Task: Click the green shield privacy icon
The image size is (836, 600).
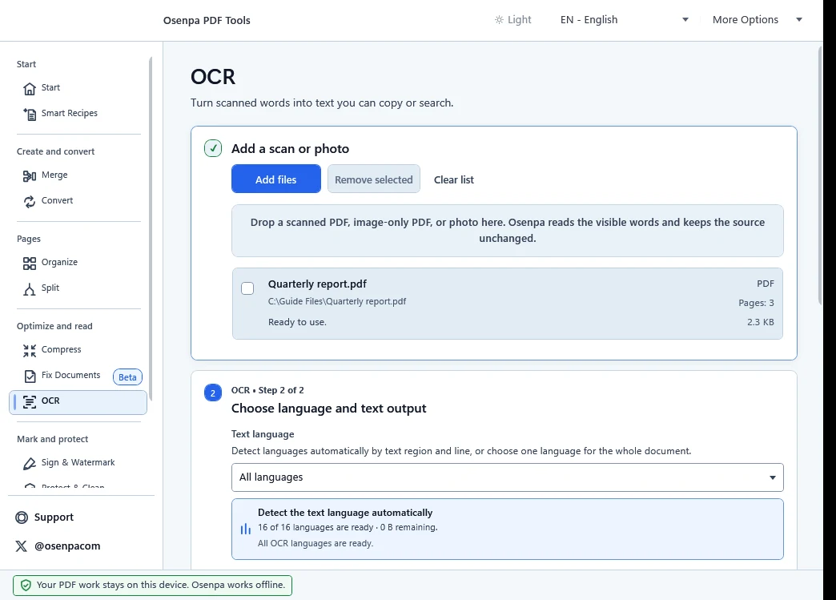Action: (26, 585)
